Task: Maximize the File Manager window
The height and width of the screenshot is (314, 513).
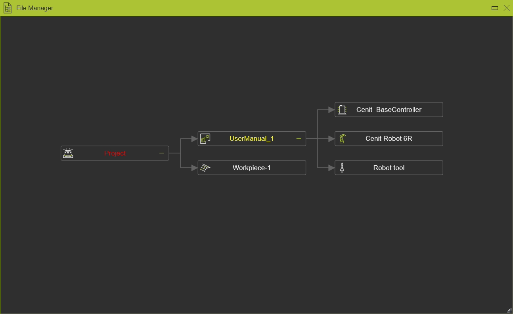Action: point(494,8)
